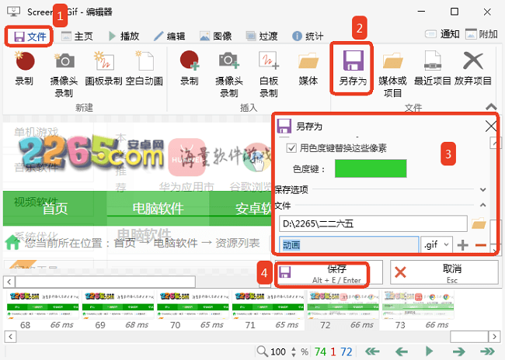505x360 pixels.
Task: Switch to the 过渡 tab
Action: pyautogui.click(x=262, y=36)
